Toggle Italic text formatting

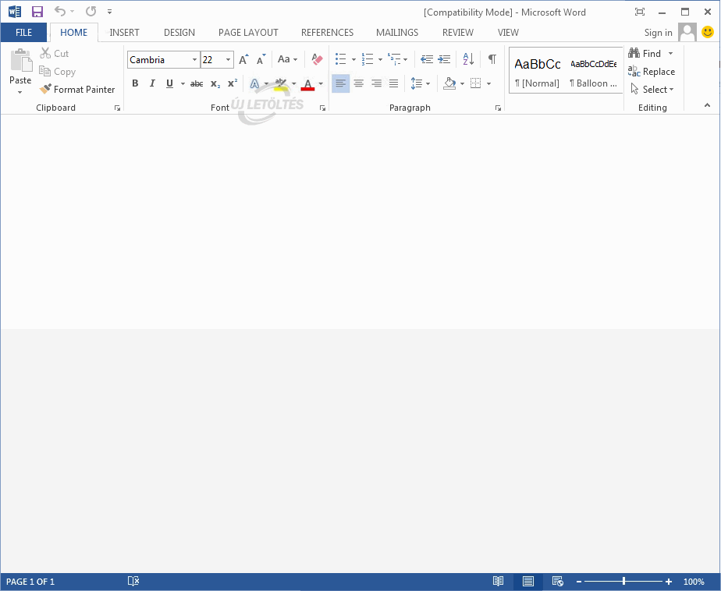point(152,83)
